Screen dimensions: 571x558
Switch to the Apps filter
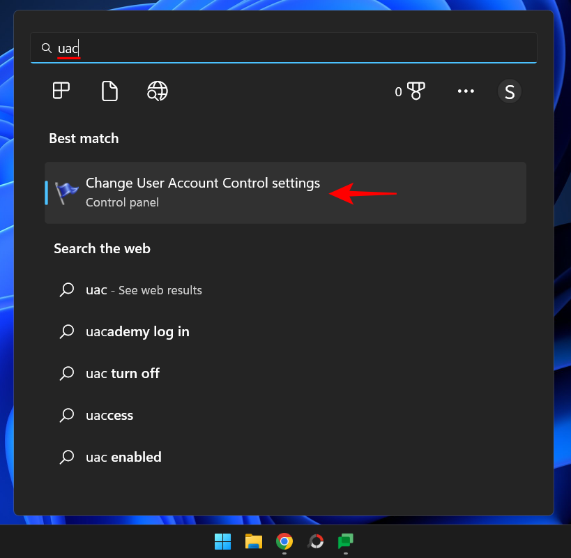point(61,91)
